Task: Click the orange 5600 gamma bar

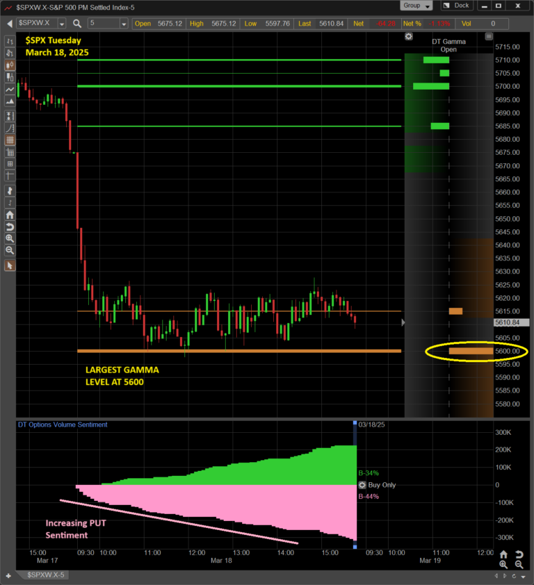Action: tap(471, 351)
